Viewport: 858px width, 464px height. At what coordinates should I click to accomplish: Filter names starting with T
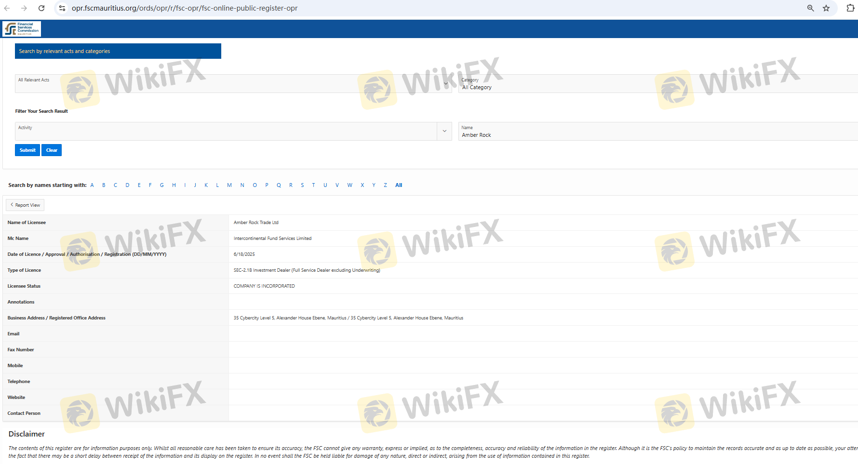pos(313,185)
